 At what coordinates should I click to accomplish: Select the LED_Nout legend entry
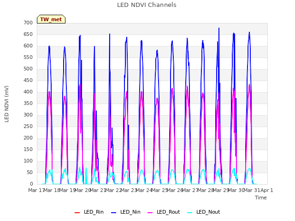point(204,212)
